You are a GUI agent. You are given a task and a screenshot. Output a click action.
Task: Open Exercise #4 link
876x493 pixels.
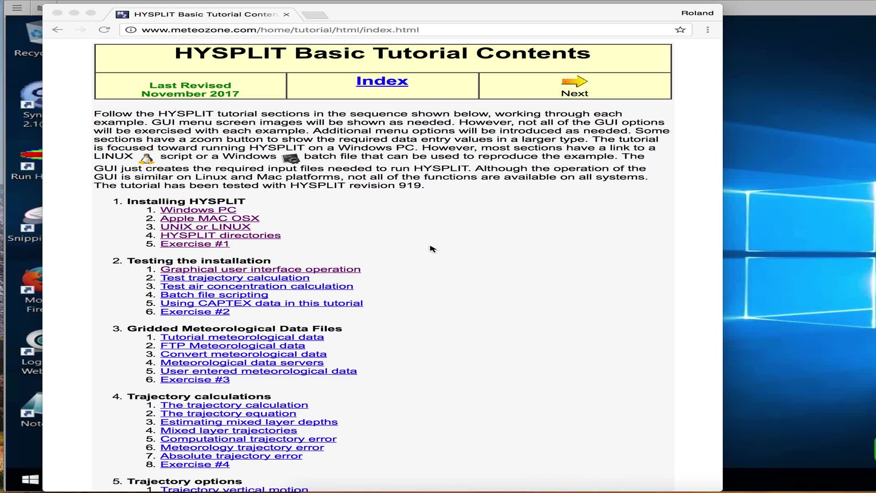(x=195, y=465)
